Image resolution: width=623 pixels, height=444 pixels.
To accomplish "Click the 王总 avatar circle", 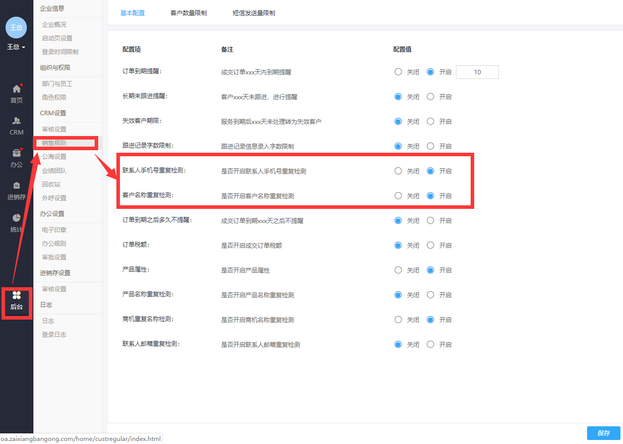I will (x=16, y=27).
